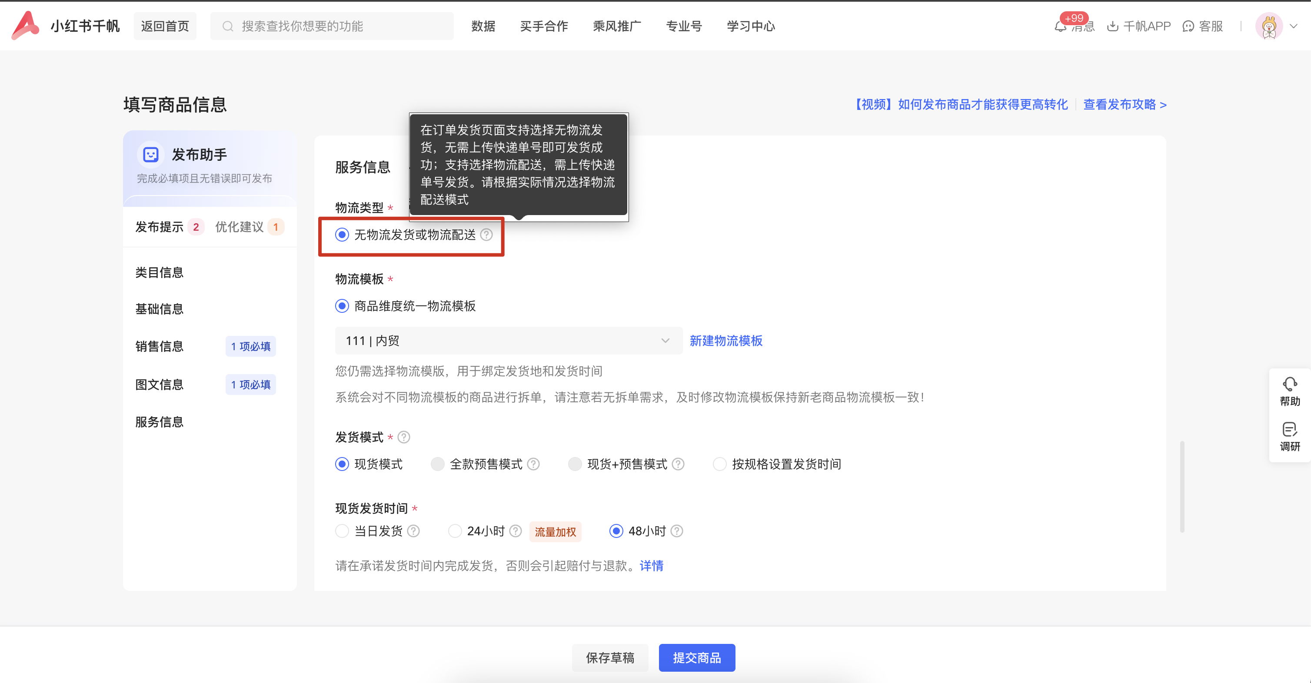The width and height of the screenshot is (1311, 683).
Task: Click the 提交商品 button
Action: pyautogui.click(x=697, y=657)
